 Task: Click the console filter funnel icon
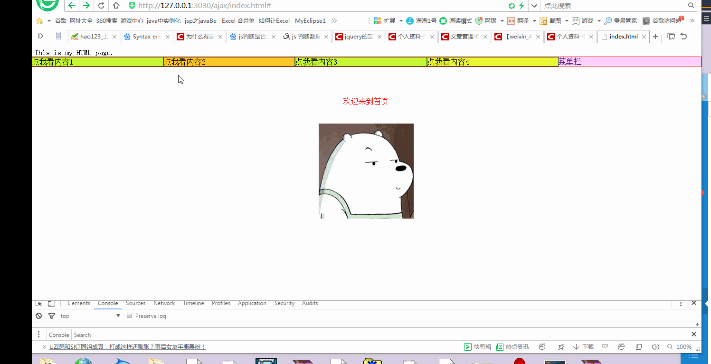click(52, 316)
